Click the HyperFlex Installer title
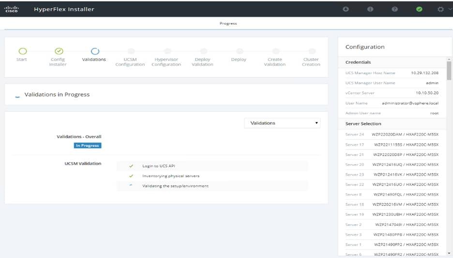The height and width of the screenshot is (258, 453). (x=64, y=9)
